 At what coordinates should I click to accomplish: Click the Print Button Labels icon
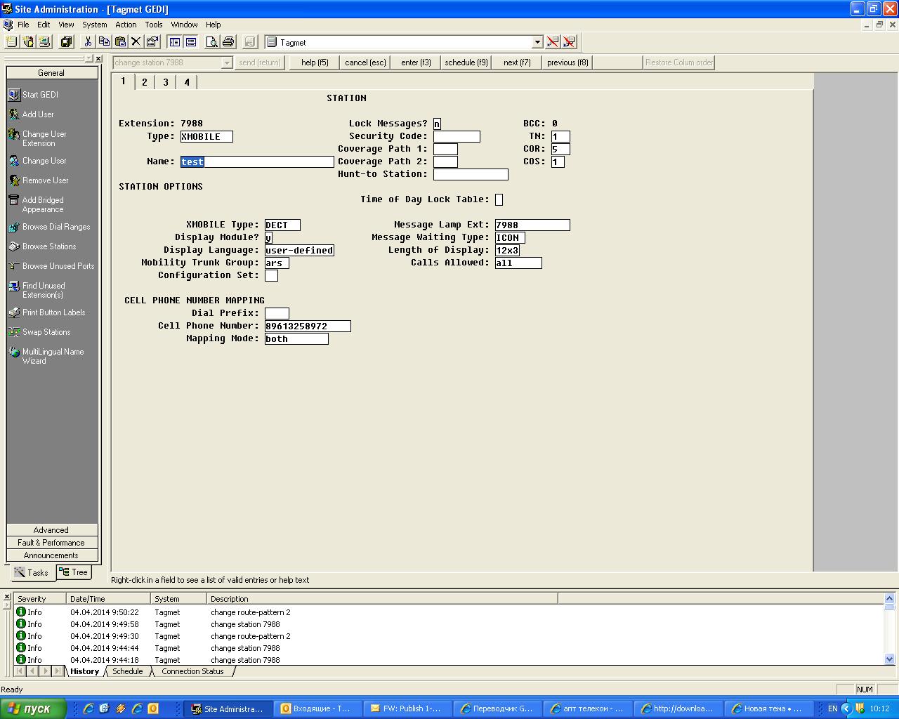point(14,312)
